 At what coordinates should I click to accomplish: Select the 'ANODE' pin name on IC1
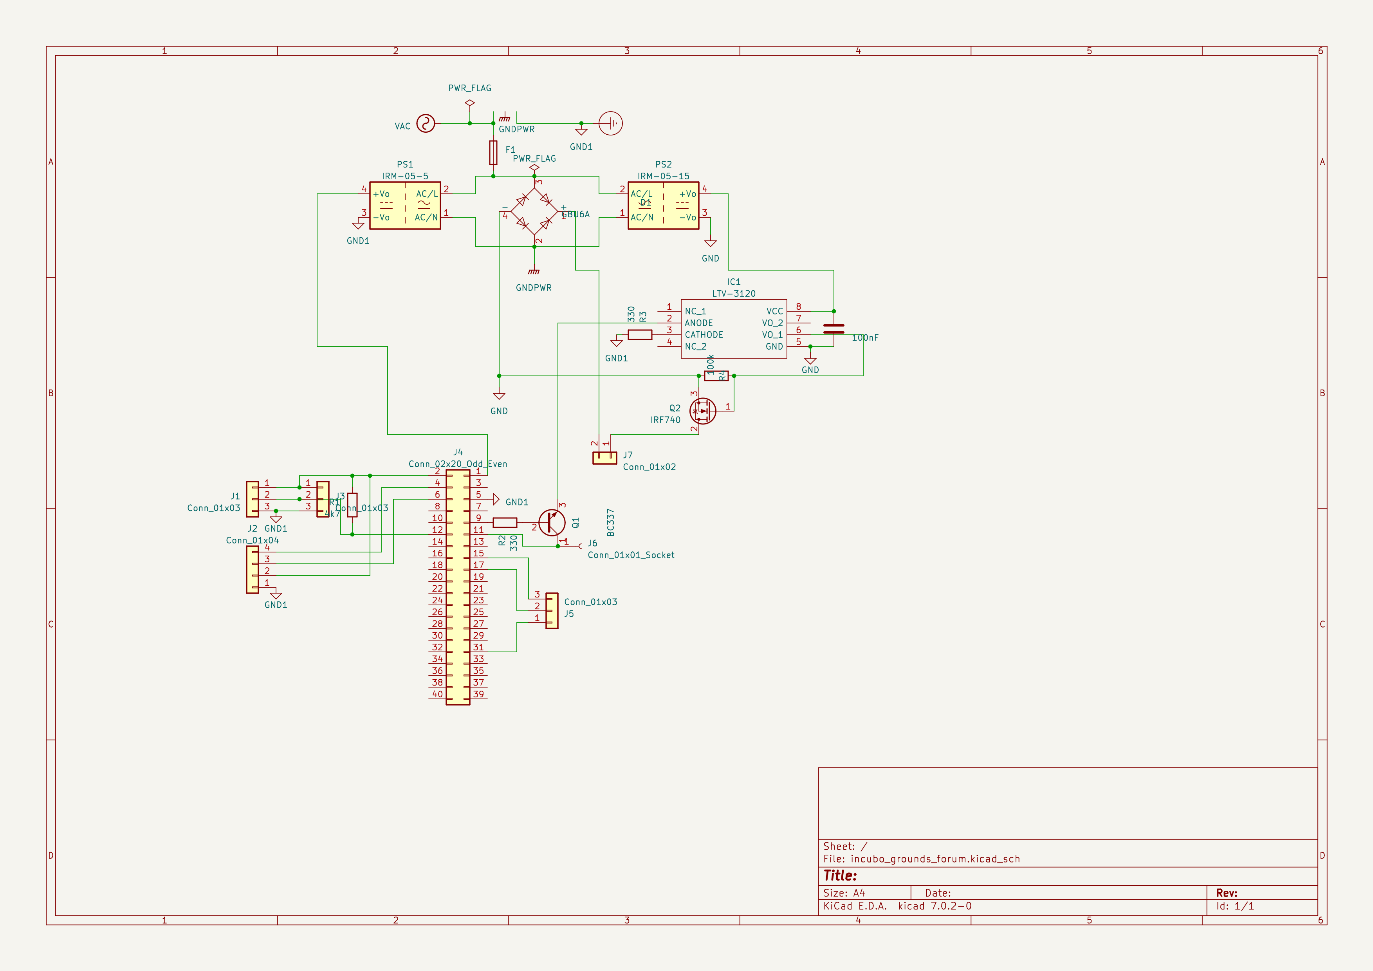pyautogui.click(x=698, y=323)
